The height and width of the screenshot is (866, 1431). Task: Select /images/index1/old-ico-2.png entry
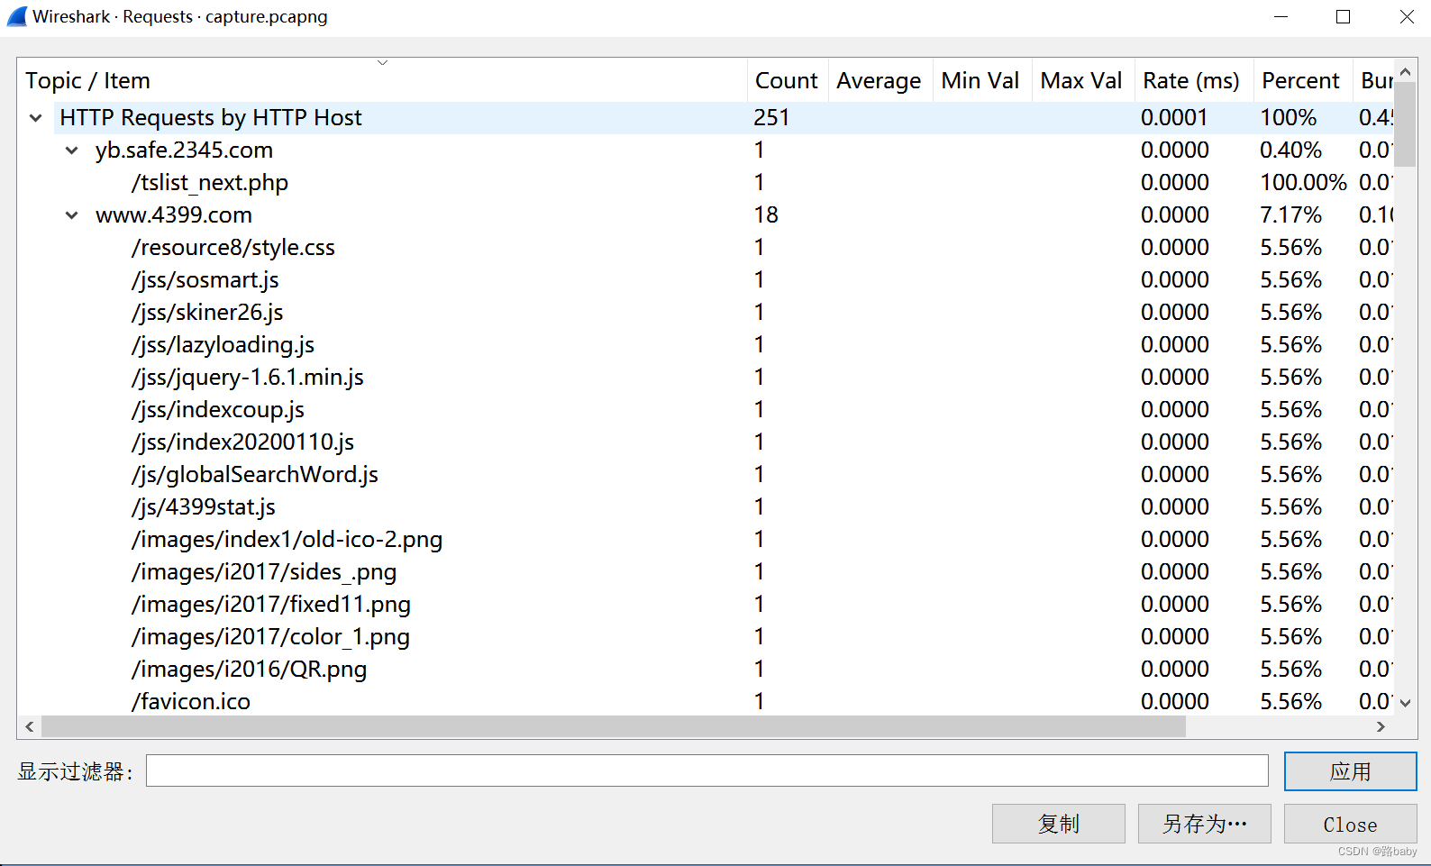coord(706,540)
